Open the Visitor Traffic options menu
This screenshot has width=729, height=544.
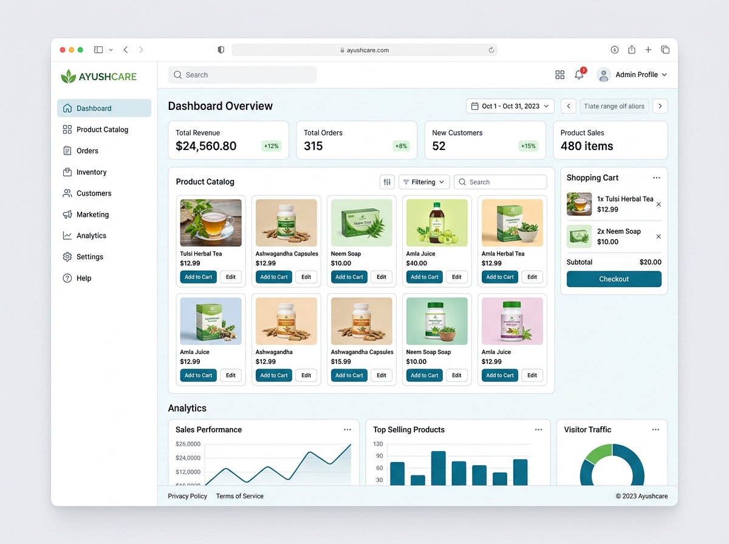click(655, 429)
